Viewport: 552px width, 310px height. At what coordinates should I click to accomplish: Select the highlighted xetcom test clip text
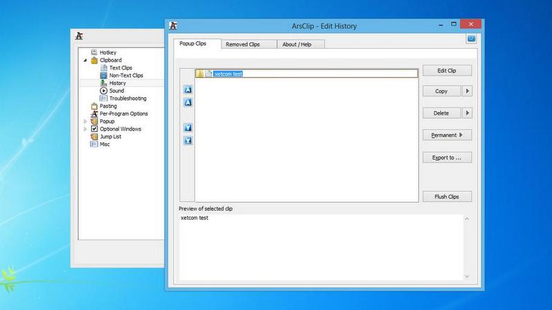pyautogui.click(x=228, y=74)
